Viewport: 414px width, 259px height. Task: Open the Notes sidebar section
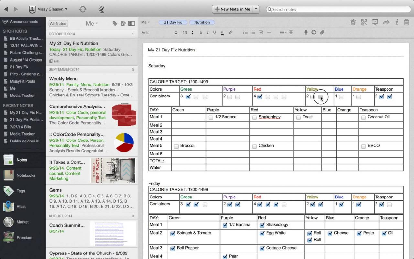click(23, 160)
